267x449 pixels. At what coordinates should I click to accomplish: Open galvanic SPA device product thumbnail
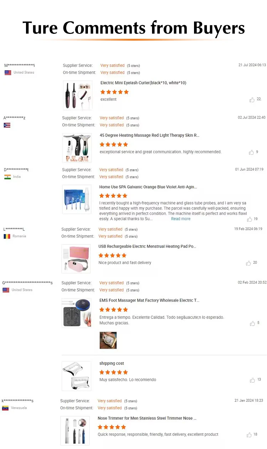(77, 199)
